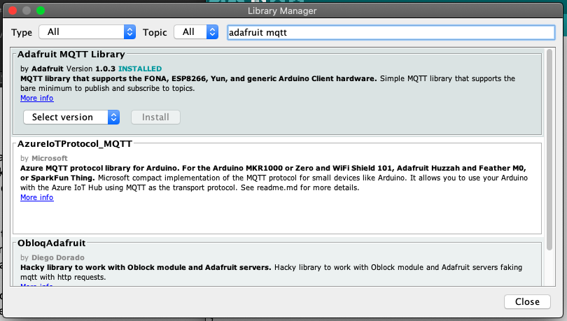Open More info link for Adafruit MQTT Library
Image resolution: width=567 pixels, height=321 pixels.
[x=37, y=98]
